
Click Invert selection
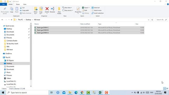tap(97, 13)
